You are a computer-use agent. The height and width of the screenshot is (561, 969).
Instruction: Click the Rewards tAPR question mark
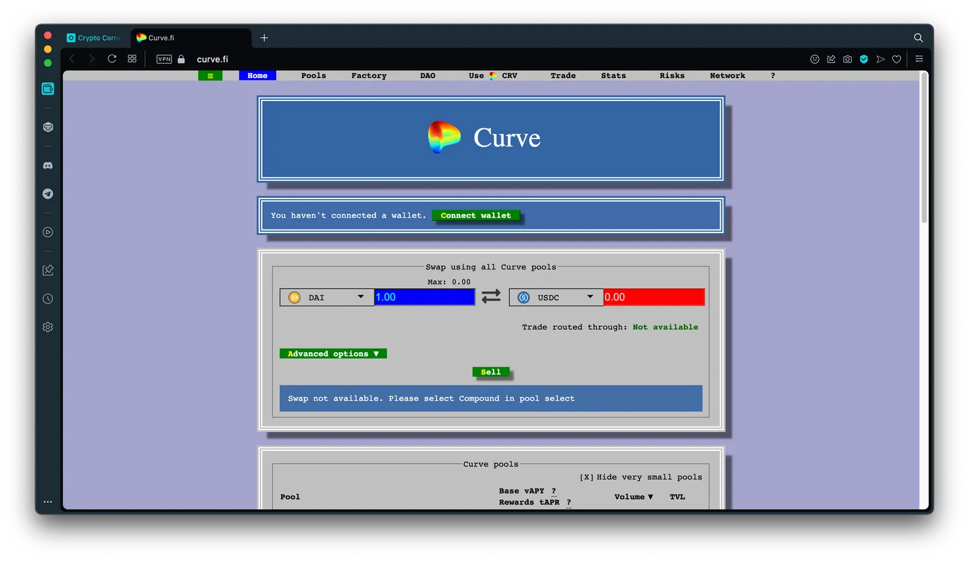(569, 502)
